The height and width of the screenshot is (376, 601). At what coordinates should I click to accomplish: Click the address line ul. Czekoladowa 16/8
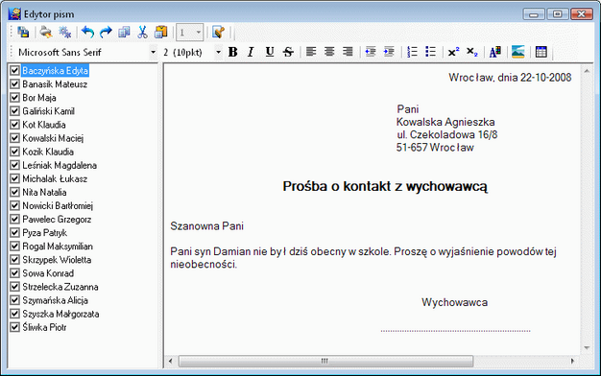click(x=447, y=134)
